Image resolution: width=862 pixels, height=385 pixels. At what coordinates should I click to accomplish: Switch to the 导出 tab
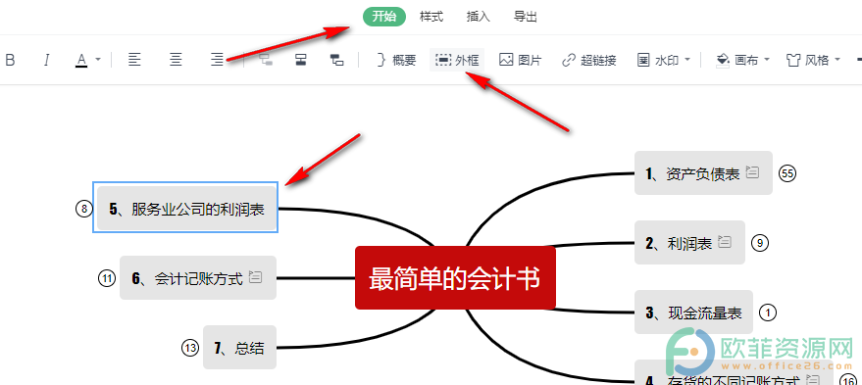click(x=525, y=17)
